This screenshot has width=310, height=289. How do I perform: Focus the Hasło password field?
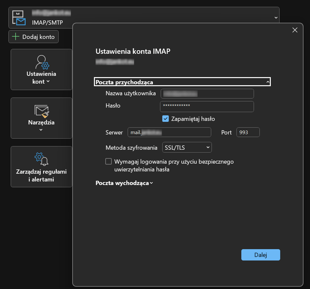(x=207, y=107)
